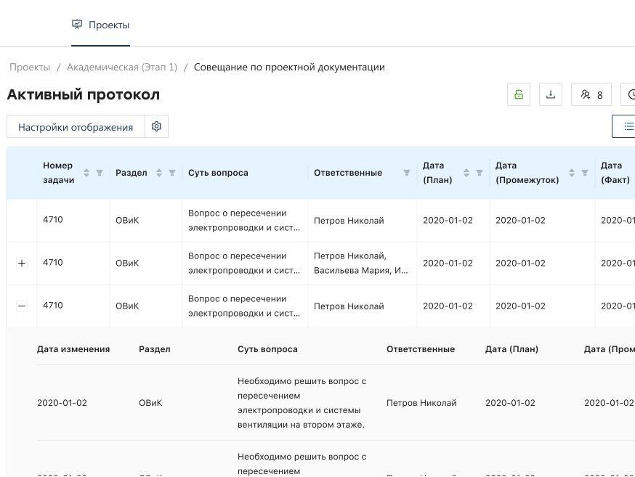Open the Раздел column filter dropdown
The height and width of the screenshot is (477, 635).
pos(171,173)
